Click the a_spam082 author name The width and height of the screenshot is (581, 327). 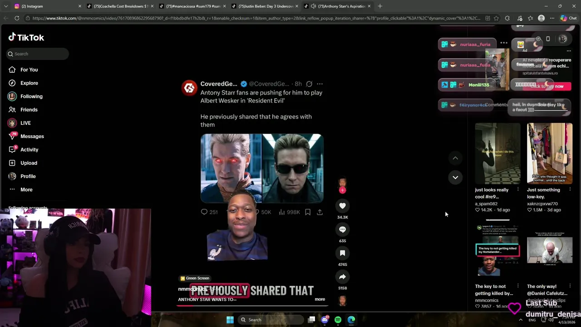486,204
